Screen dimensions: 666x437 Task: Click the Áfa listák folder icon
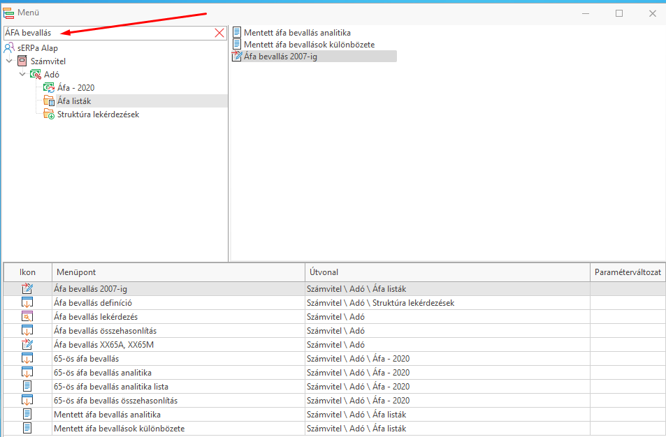point(49,101)
